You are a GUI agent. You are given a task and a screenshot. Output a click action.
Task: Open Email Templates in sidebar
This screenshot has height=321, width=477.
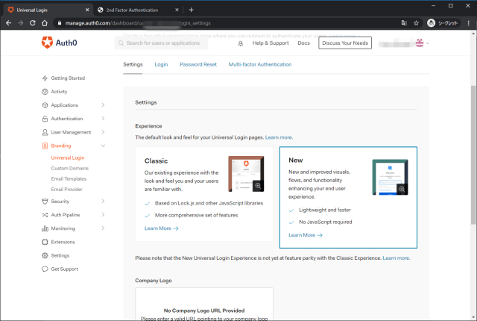[x=69, y=178]
